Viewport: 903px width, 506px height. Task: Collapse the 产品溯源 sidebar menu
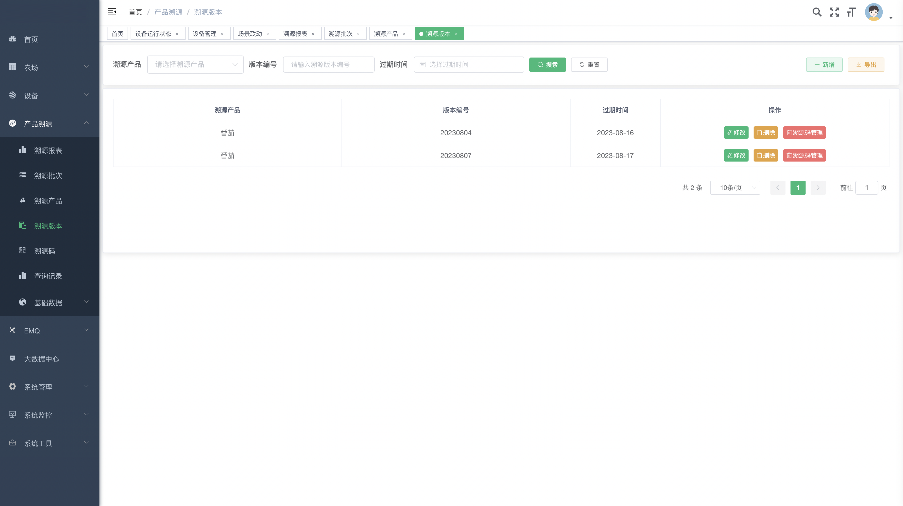tap(49, 123)
